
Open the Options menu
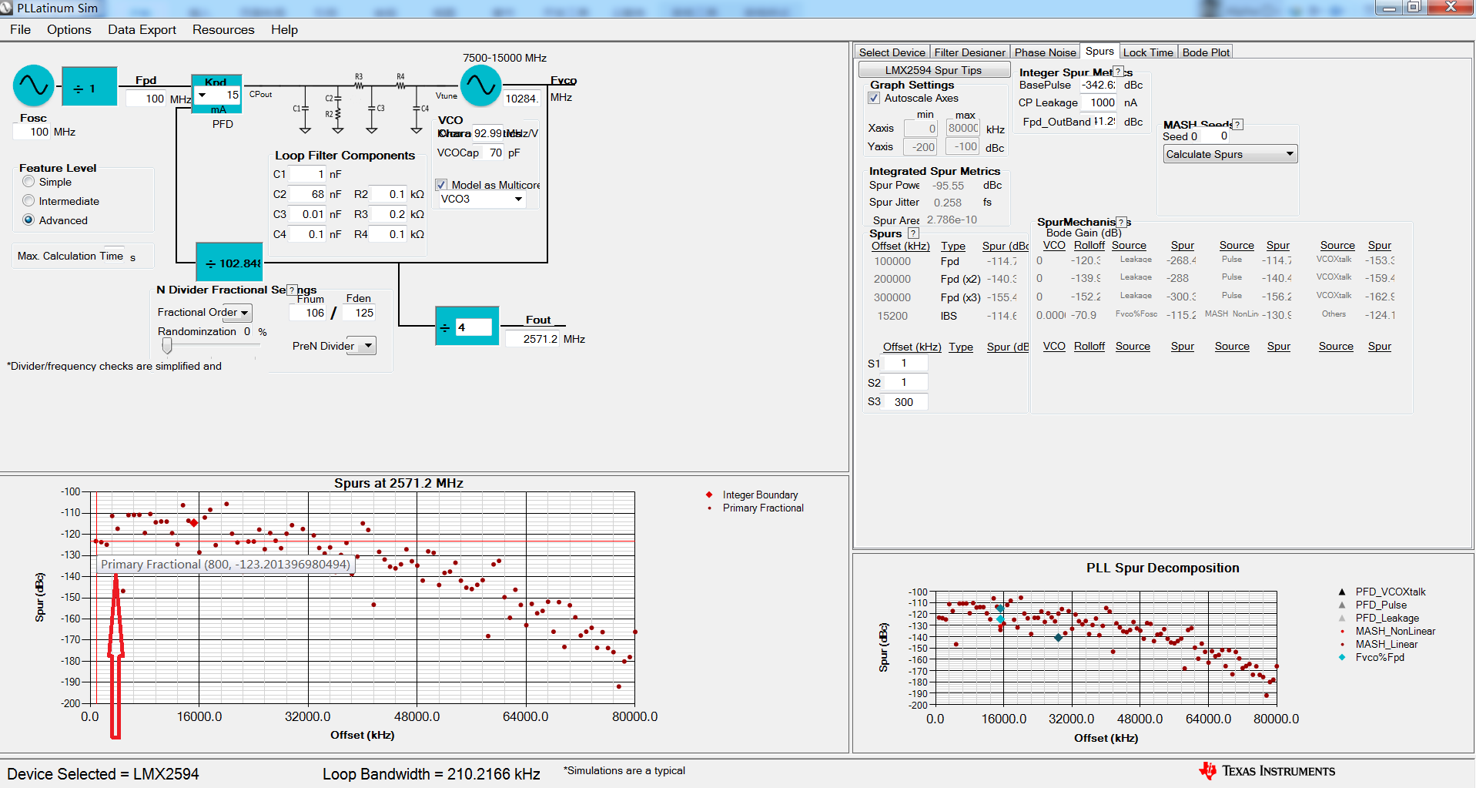(x=69, y=29)
